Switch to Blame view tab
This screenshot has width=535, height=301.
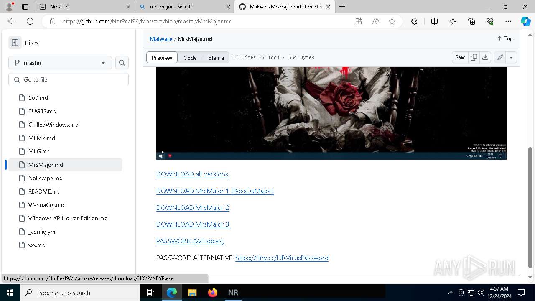pos(216,58)
